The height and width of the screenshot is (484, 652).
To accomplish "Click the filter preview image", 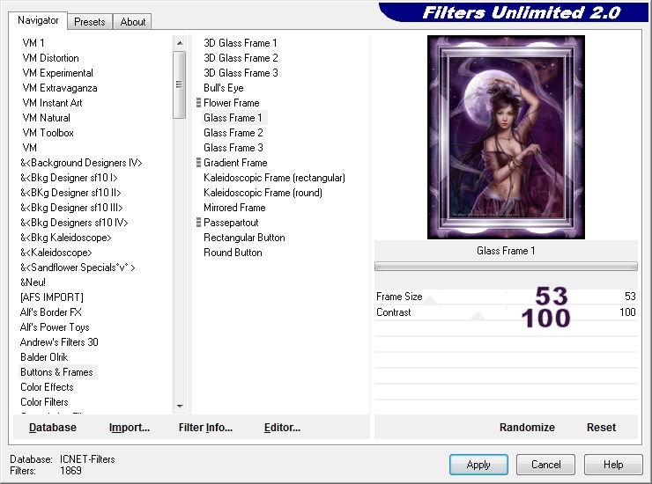I will click(x=506, y=137).
